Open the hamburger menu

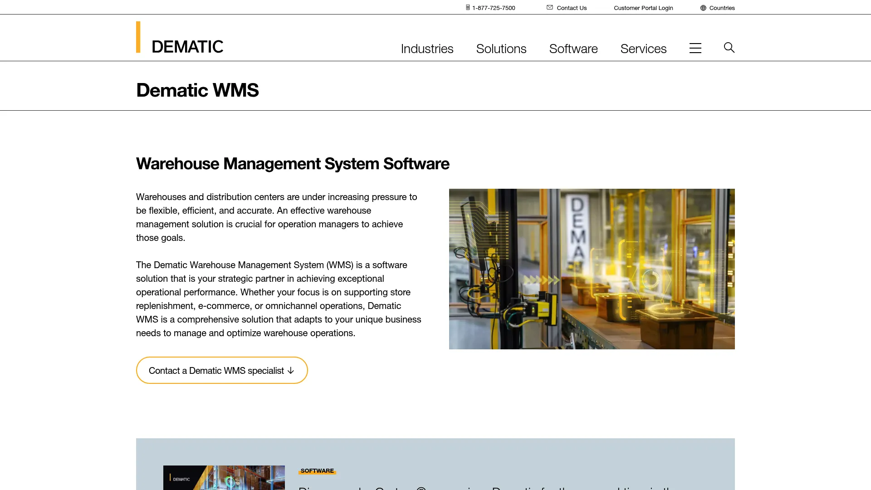(695, 48)
